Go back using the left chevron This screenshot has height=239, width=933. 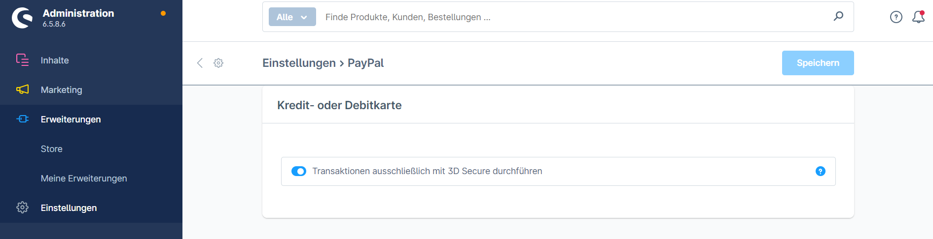pos(200,63)
